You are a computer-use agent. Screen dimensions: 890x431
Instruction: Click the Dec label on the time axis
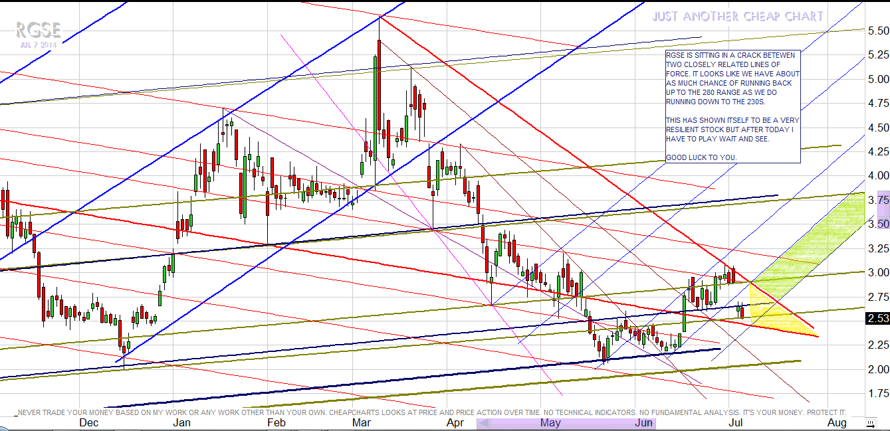coord(88,423)
